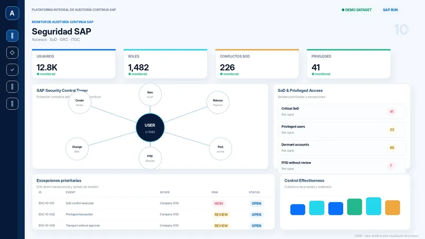Screen dimensions: 425x239
Task: Click the STATUS column header
Action: pos(254,192)
